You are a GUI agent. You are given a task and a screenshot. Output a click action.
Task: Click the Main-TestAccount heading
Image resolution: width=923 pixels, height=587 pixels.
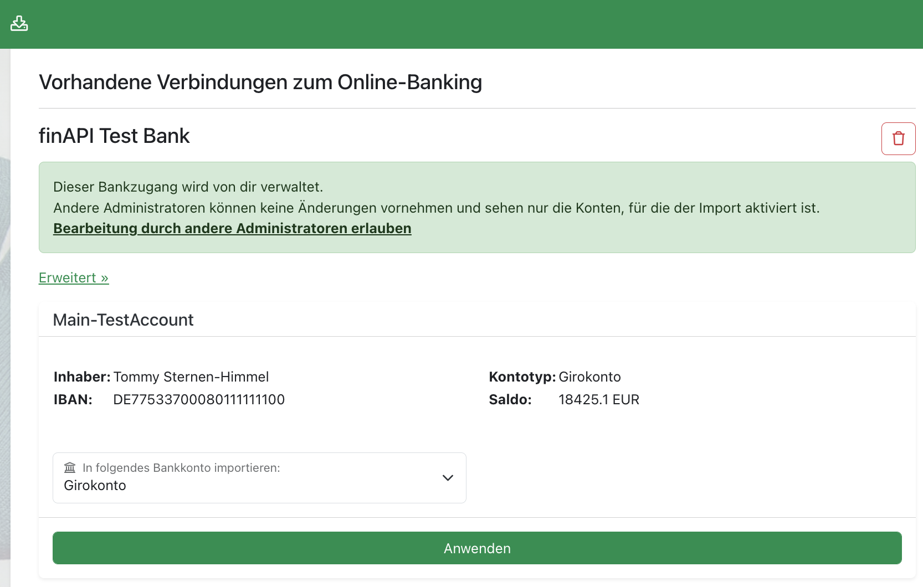[123, 320]
